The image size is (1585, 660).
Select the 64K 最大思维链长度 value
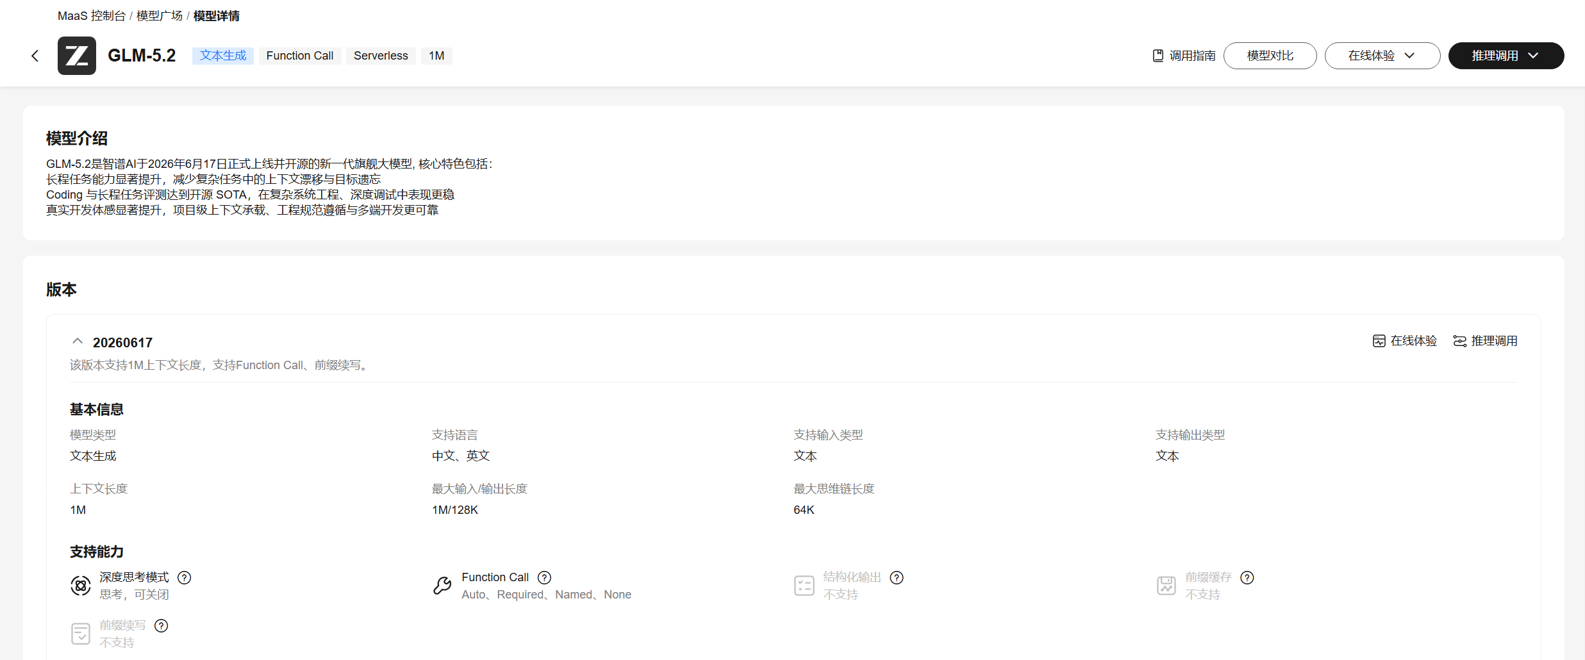[x=804, y=510]
